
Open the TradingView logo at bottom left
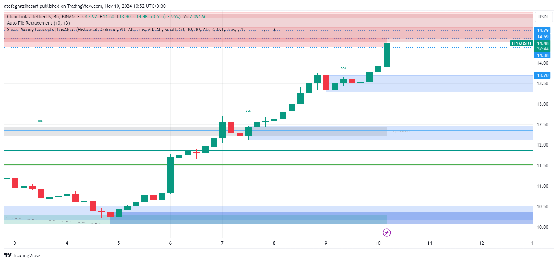coord(22,255)
